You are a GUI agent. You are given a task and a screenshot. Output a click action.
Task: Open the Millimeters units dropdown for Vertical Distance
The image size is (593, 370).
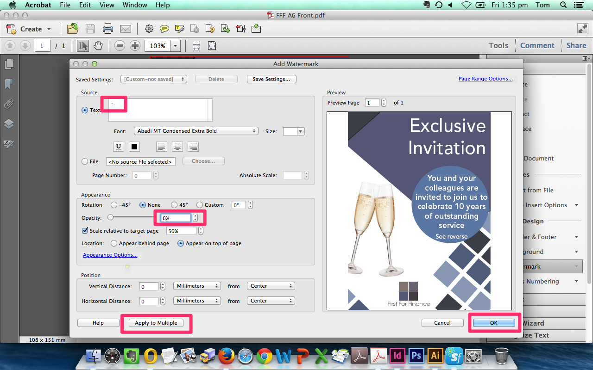pyautogui.click(x=197, y=286)
